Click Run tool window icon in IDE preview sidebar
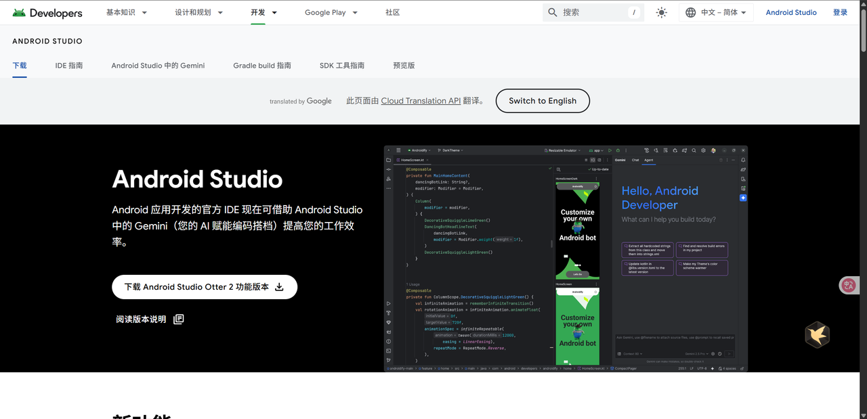This screenshot has width=867, height=419. tap(389, 303)
